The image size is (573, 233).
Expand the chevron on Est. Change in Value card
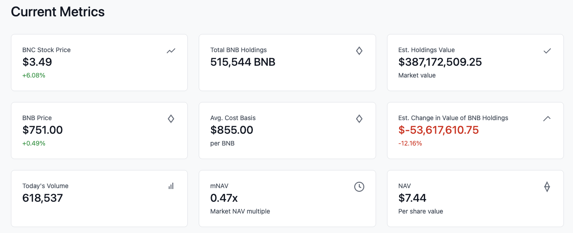[x=547, y=118]
